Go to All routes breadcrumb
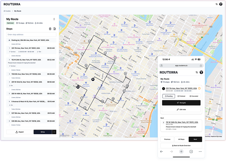Screen dimensions: 226x162 7,11
